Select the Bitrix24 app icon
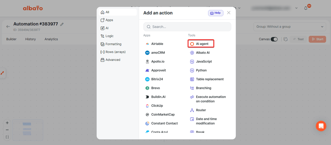Image resolution: width=331 pixels, height=145 pixels. [x=147, y=79]
